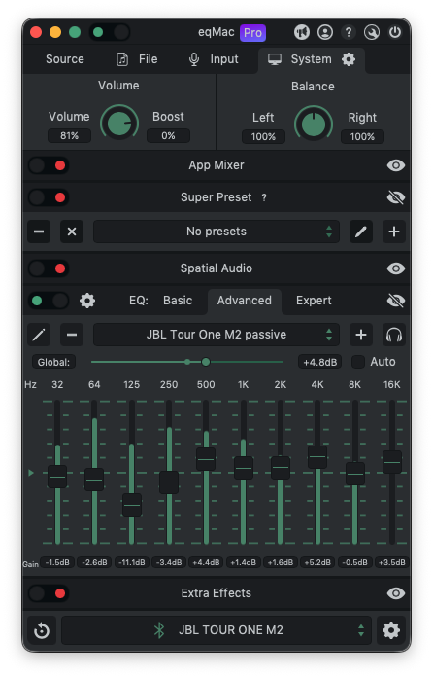
Task: Select the File source tab
Action: pos(137,59)
